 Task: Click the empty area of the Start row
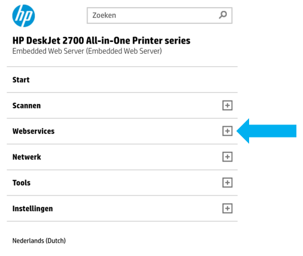[122, 80]
